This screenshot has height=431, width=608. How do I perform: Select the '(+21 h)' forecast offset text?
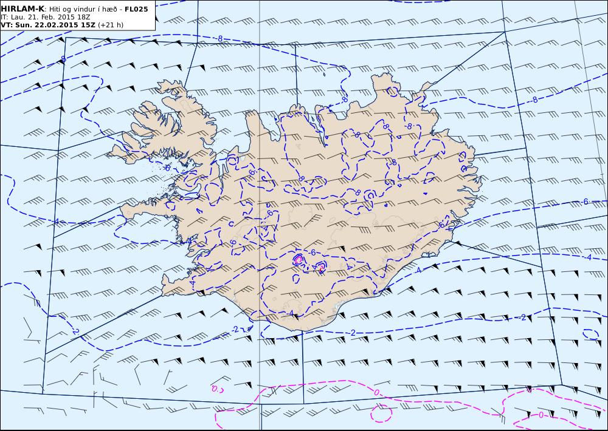(x=111, y=25)
